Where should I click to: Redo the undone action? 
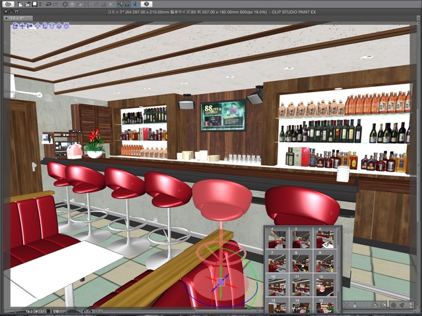point(55,5)
